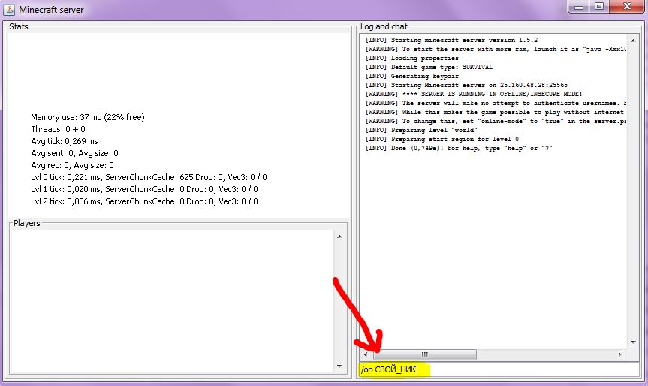
Task: Click the 'While this makes the game possible' warning line
Action: 496,113
